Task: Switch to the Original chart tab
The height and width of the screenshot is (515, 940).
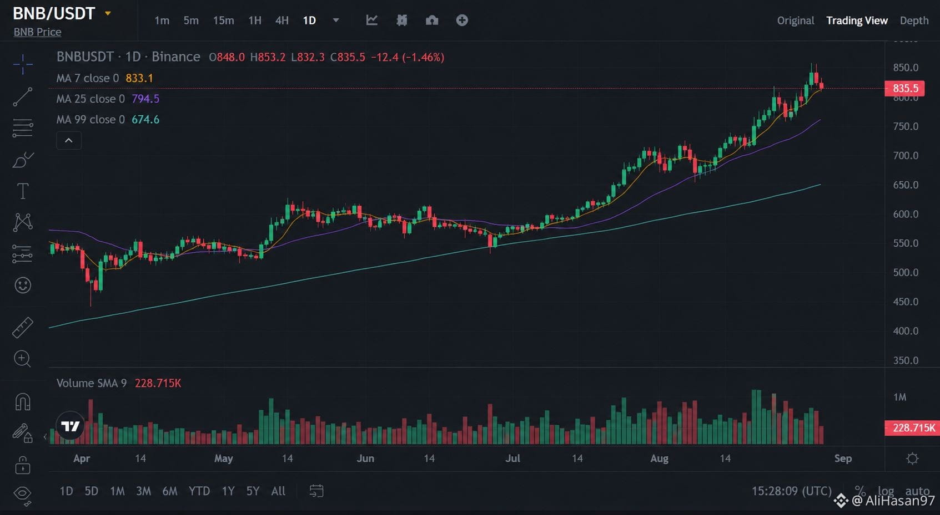Action: pos(796,21)
